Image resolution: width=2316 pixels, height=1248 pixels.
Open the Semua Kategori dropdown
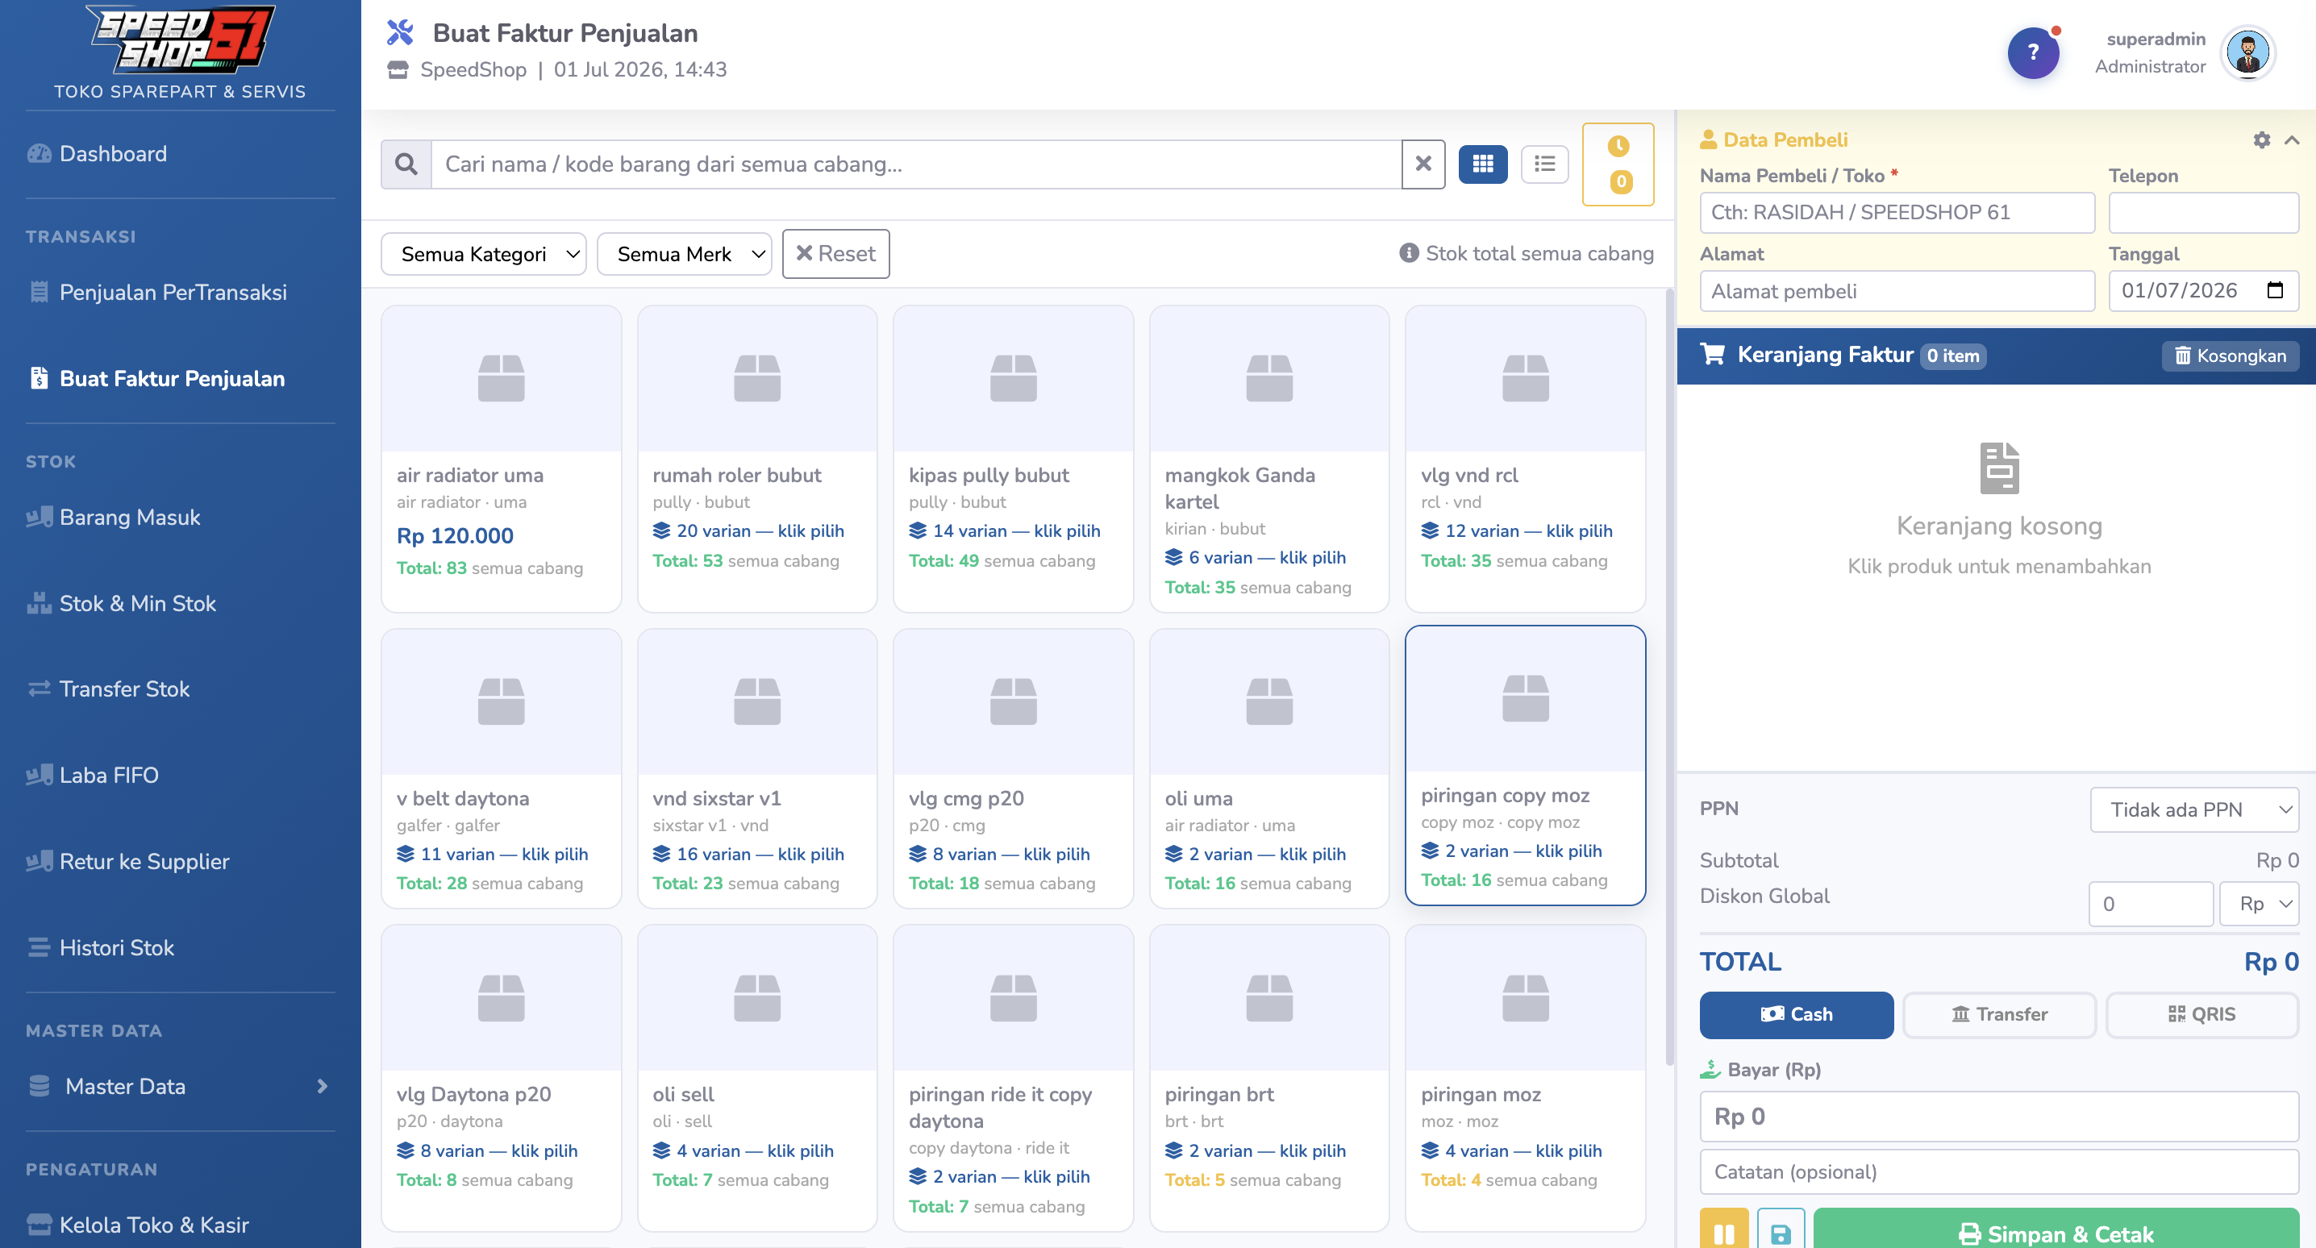(x=483, y=254)
